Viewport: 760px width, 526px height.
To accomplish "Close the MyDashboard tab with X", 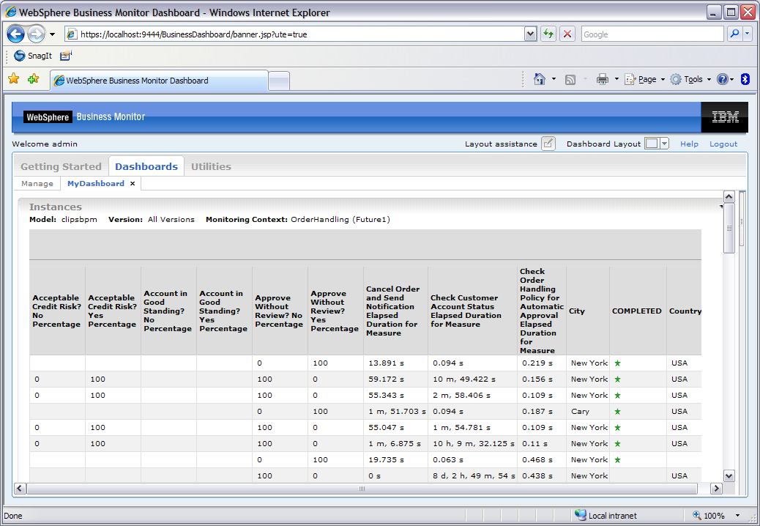I will (x=133, y=183).
